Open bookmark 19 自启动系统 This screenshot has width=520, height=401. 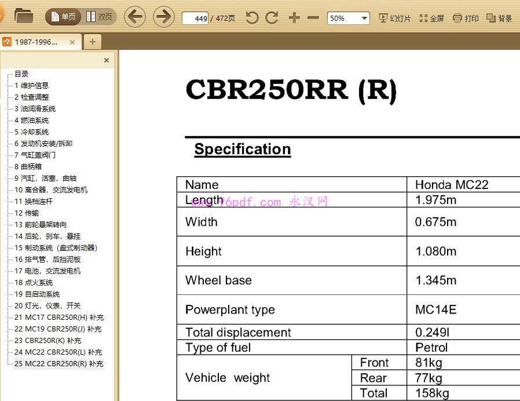click(x=37, y=294)
